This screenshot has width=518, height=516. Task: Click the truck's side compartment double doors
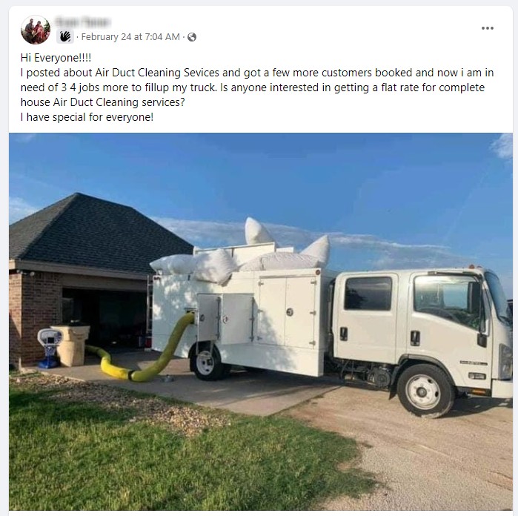click(287, 311)
